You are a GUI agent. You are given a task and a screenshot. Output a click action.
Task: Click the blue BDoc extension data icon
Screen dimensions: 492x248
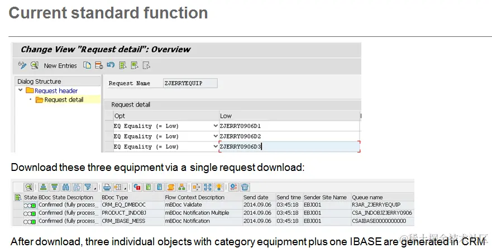point(159,187)
